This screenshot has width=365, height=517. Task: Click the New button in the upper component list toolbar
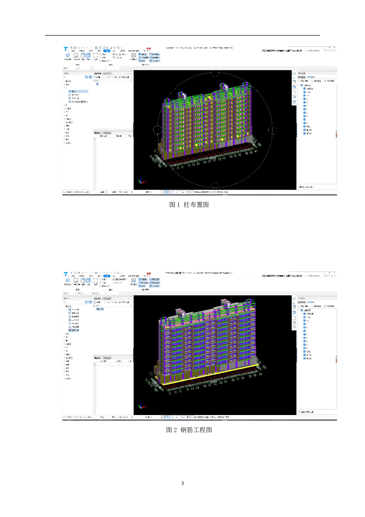pyautogui.click(x=97, y=77)
